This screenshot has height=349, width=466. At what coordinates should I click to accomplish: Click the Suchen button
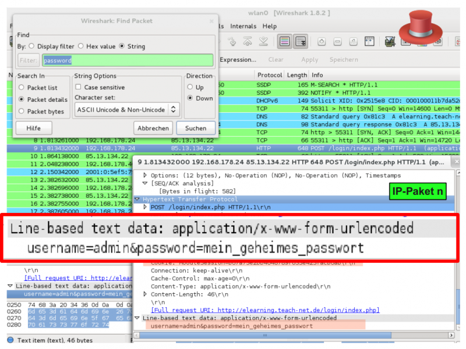click(195, 128)
